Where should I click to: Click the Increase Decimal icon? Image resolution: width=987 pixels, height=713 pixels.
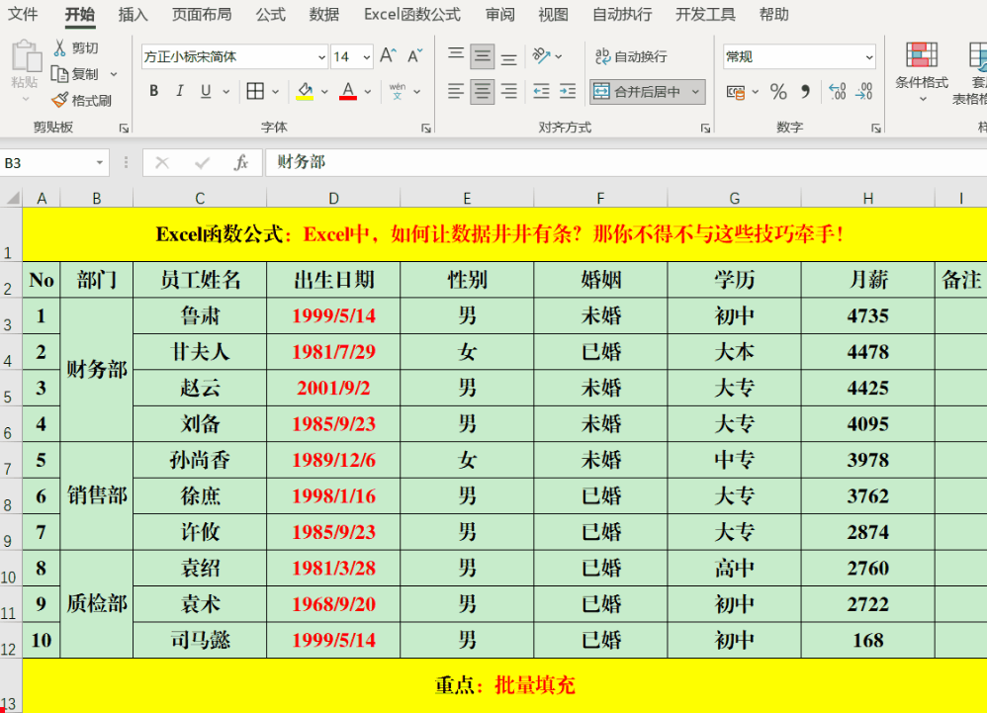pyautogui.click(x=838, y=92)
